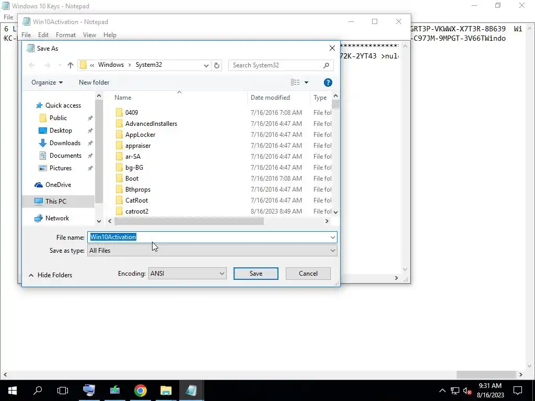Go back with the left arrow in Save As
535x401 pixels.
[32, 65]
